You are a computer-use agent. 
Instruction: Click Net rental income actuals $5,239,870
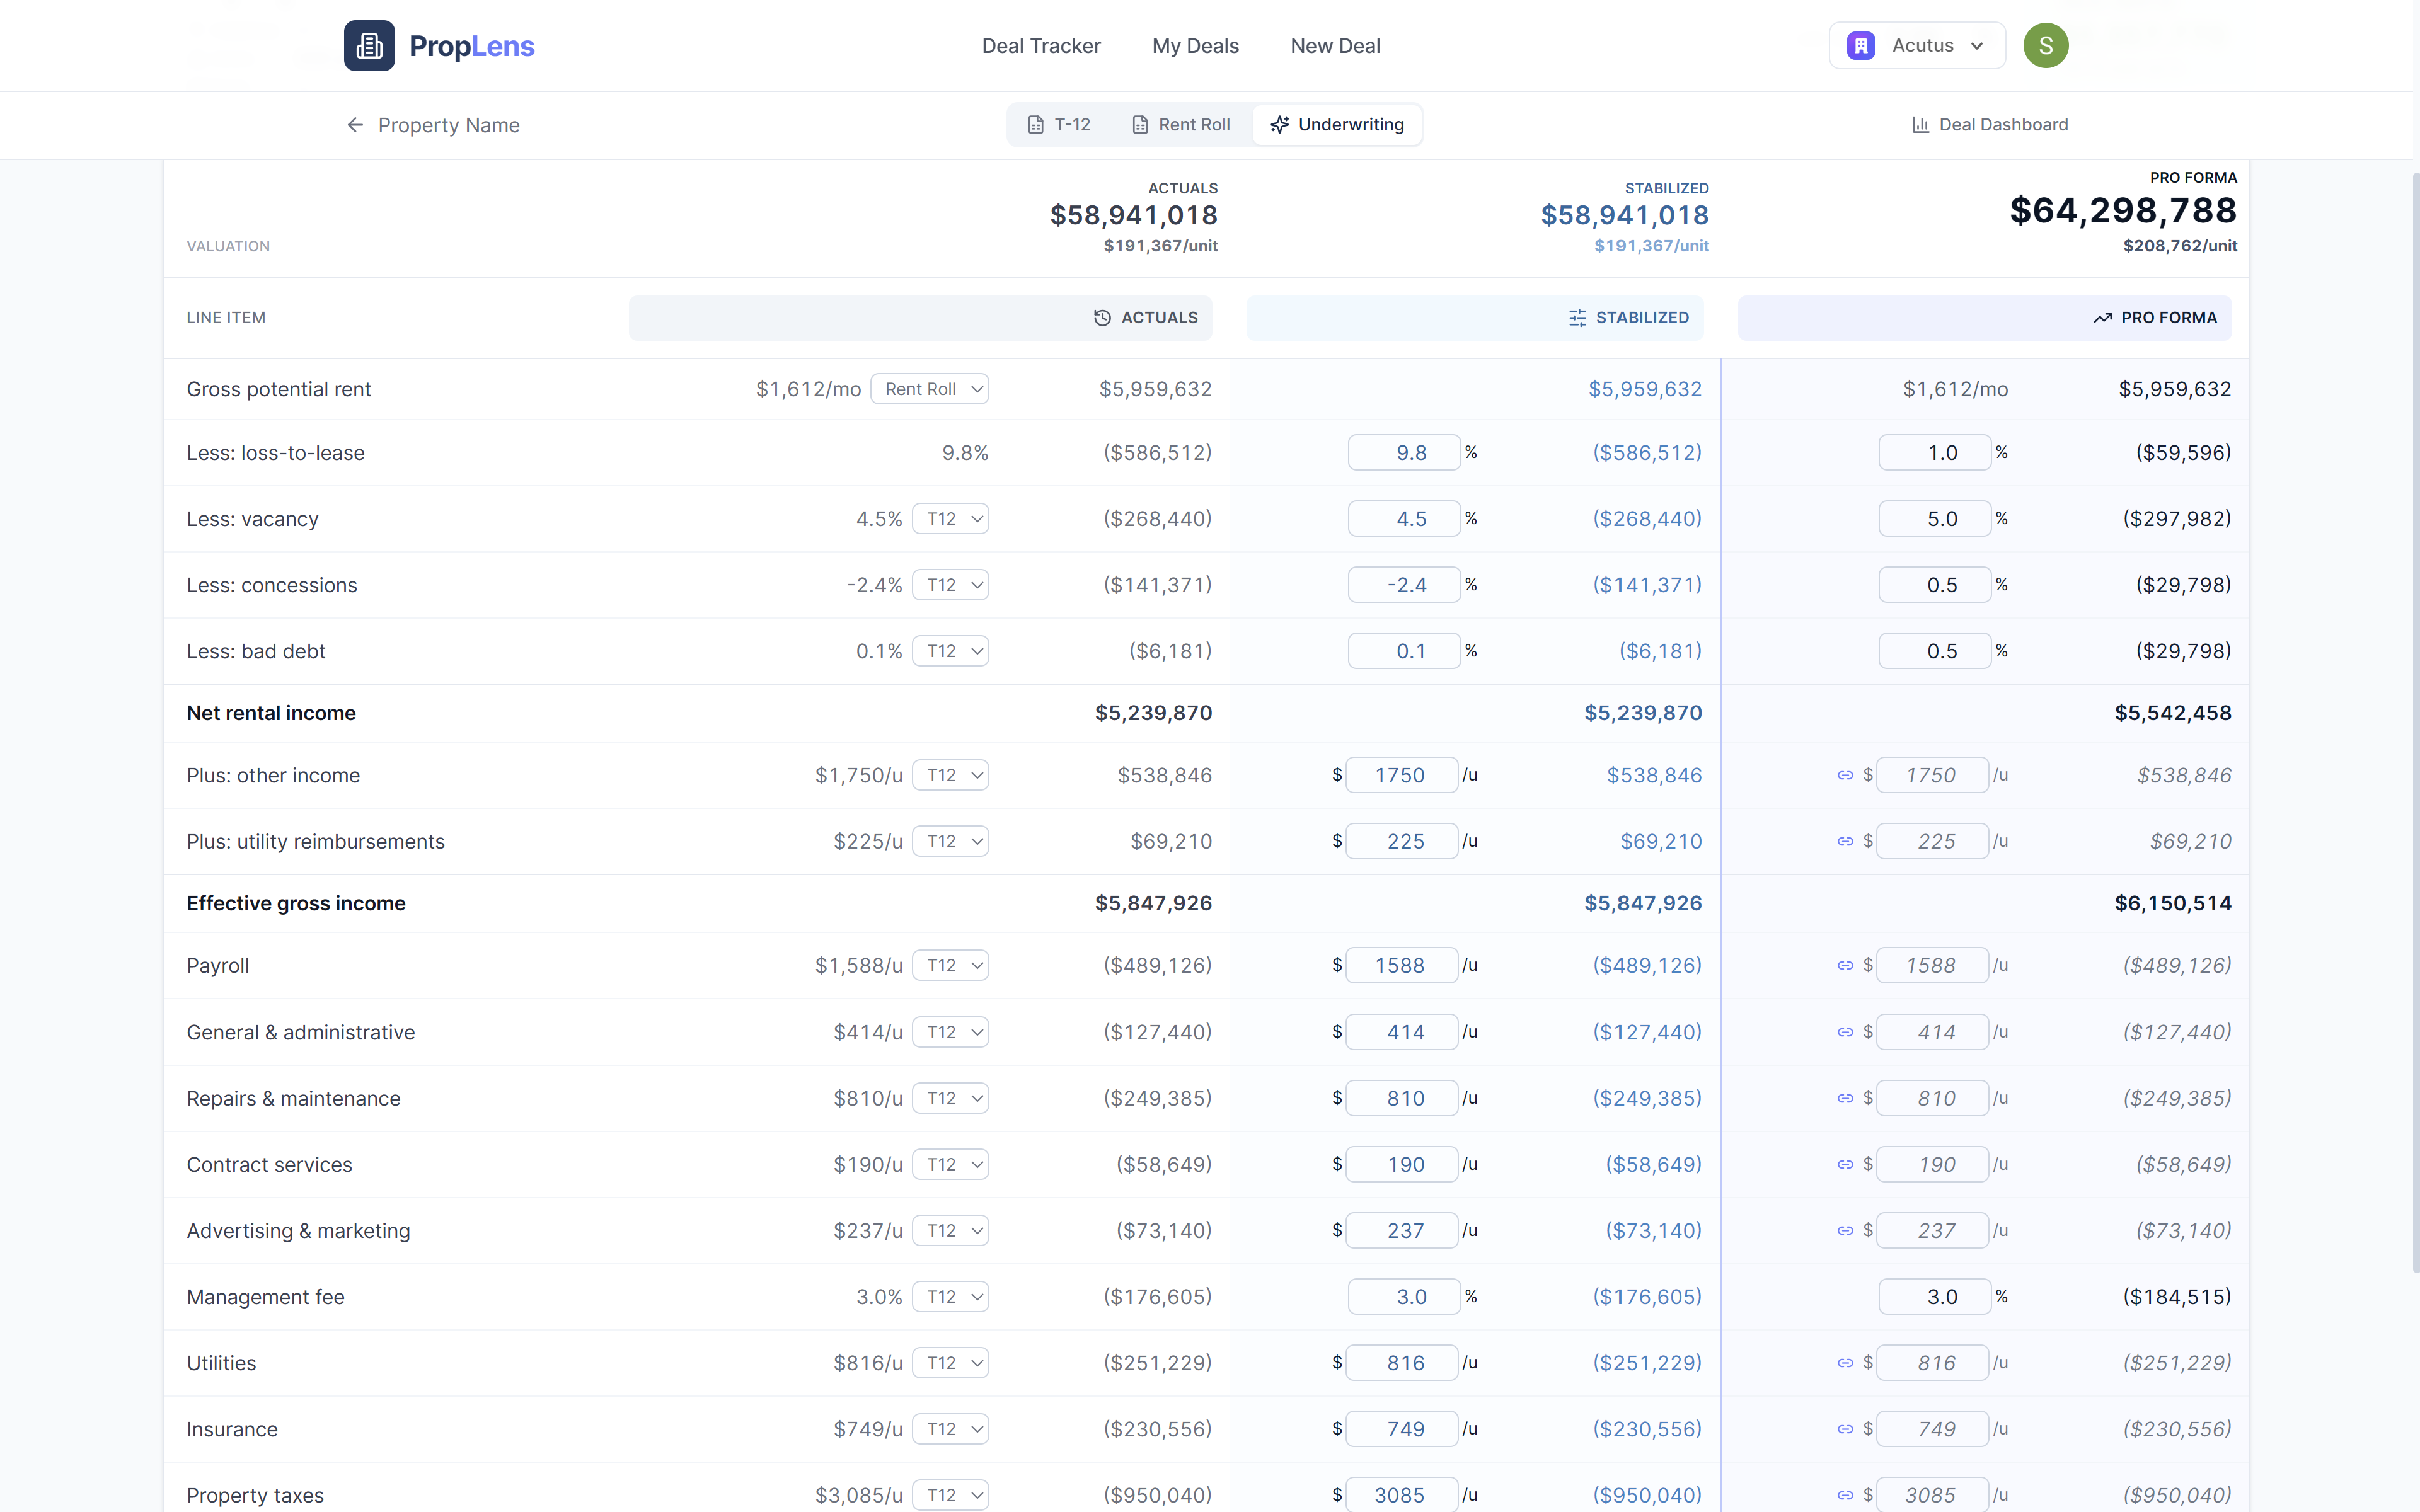[1153, 713]
